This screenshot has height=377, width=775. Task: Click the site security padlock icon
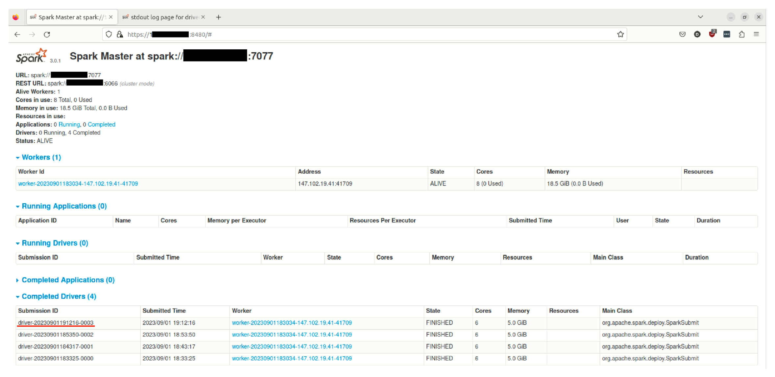click(120, 34)
